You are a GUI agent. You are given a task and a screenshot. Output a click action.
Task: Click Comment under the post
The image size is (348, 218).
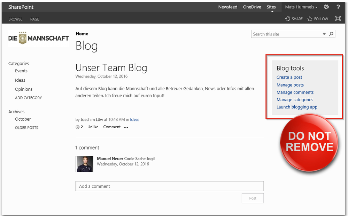112,127
